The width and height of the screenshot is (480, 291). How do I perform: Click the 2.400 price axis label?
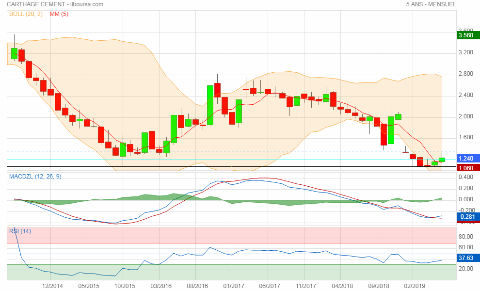(466, 95)
